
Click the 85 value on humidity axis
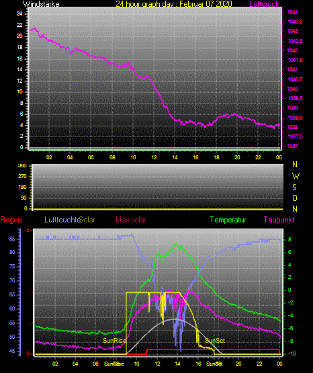(12, 239)
